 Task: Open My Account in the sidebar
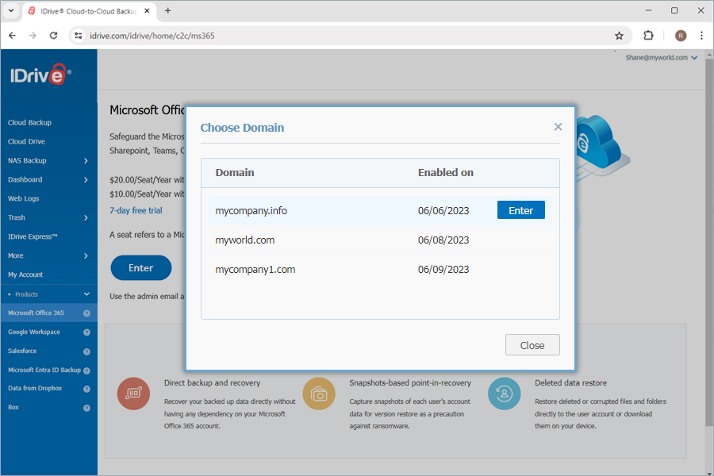25,274
